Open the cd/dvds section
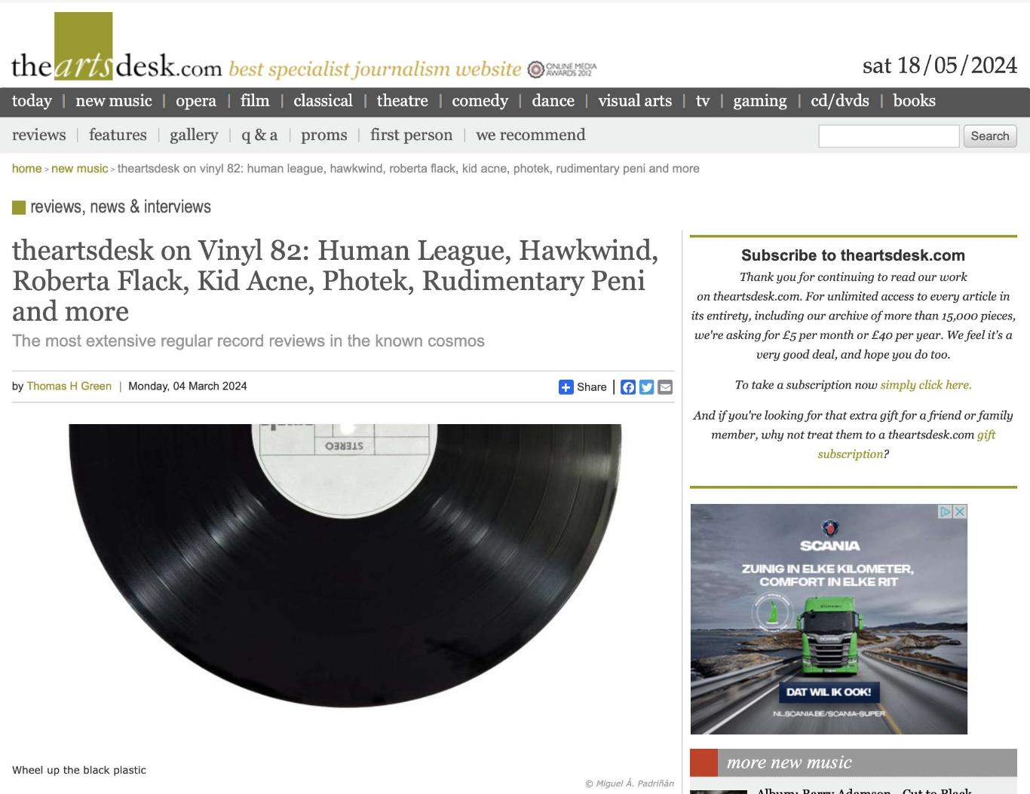The image size is (1030, 794). (x=840, y=101)
